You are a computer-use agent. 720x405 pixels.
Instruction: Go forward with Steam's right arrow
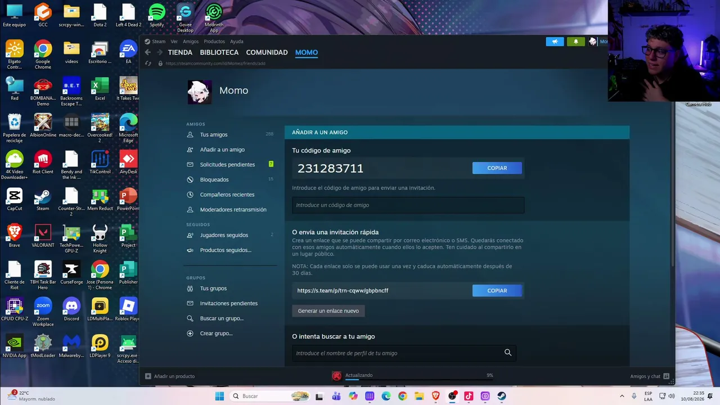tap(160, 52)
